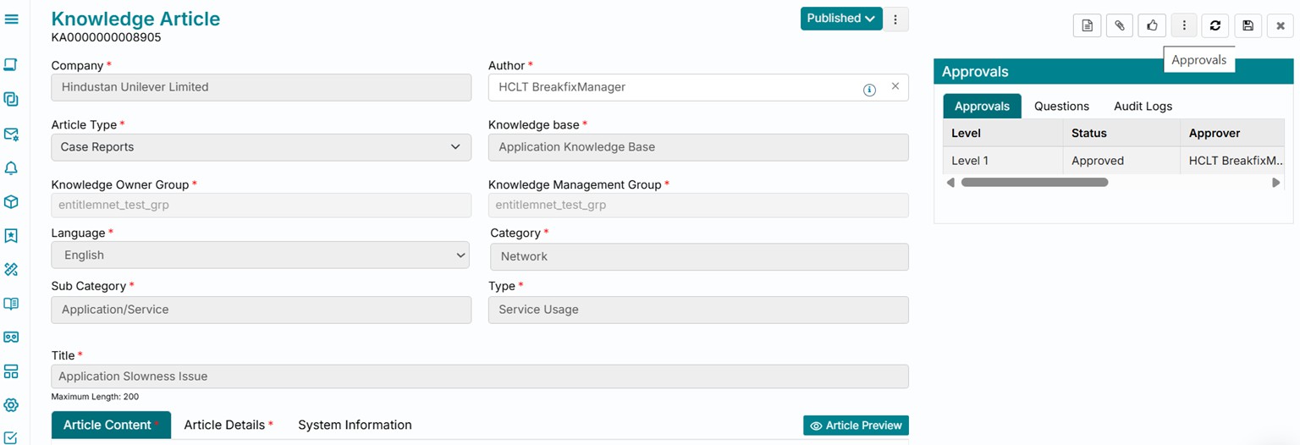Click the thumbs-up feedback icon
1300x445 pixels.
click(x=1152, y=25)
